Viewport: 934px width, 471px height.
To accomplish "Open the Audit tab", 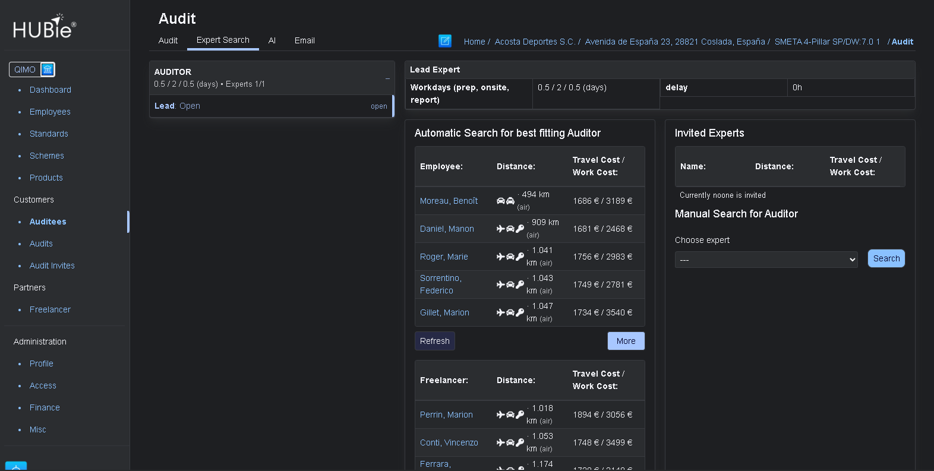I will (168, 40).
